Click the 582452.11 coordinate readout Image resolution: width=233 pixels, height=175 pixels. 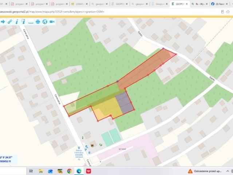tap(5, 161)
